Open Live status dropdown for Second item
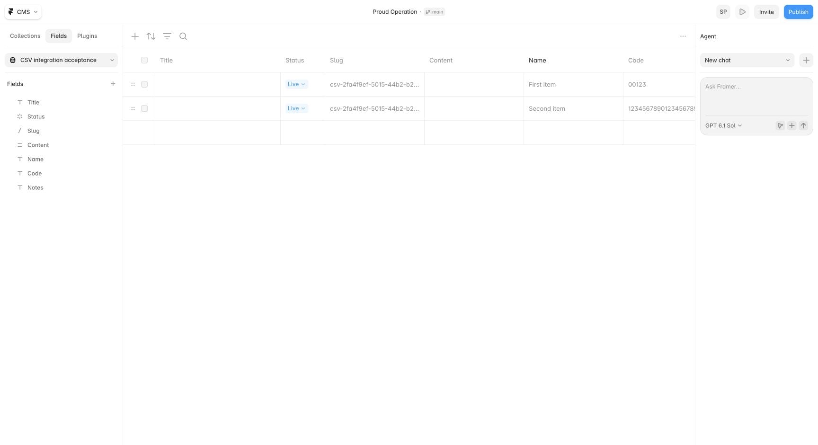Viewport: 818px width, 445px height. click(x=297, y=108)
